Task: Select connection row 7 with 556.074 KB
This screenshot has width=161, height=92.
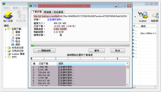Action: [x=78, y=83]
